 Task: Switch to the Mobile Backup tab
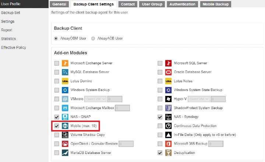point(216,4)
